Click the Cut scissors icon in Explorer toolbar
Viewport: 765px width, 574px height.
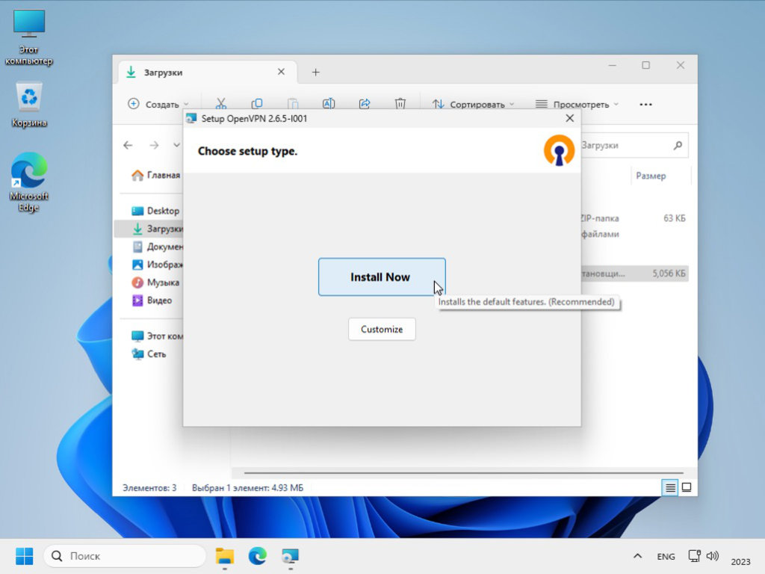tap(221, 104)
